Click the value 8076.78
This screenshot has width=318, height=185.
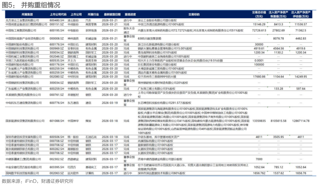[x=279, y=38]
